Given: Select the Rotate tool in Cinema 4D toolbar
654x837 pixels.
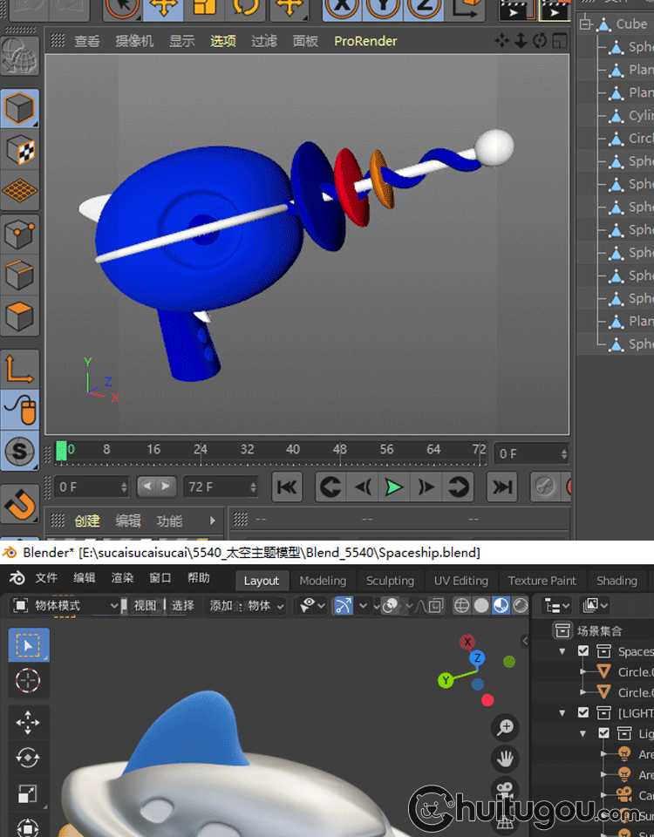Looking at the screenshot, I should (246, 8).
